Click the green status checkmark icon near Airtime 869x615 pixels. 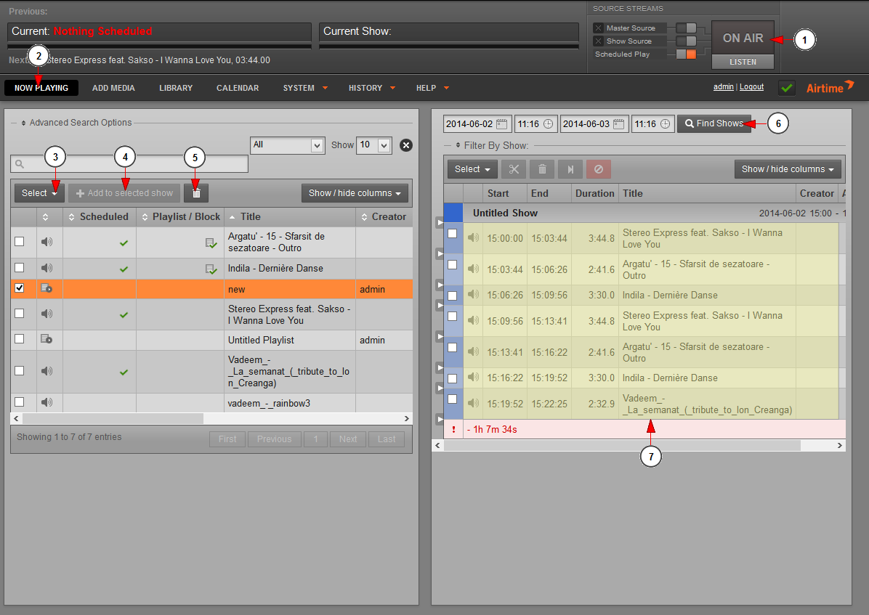(786, 88)
